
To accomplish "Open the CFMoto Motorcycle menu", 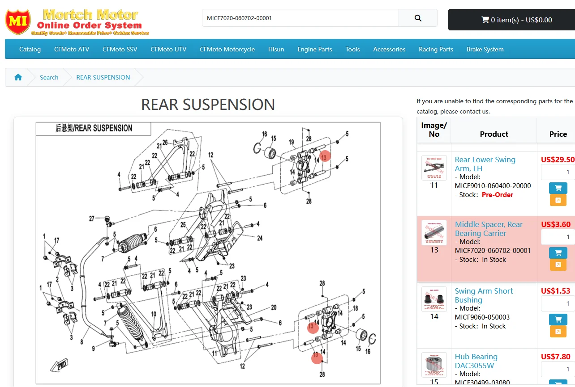I will click(227, 49).
